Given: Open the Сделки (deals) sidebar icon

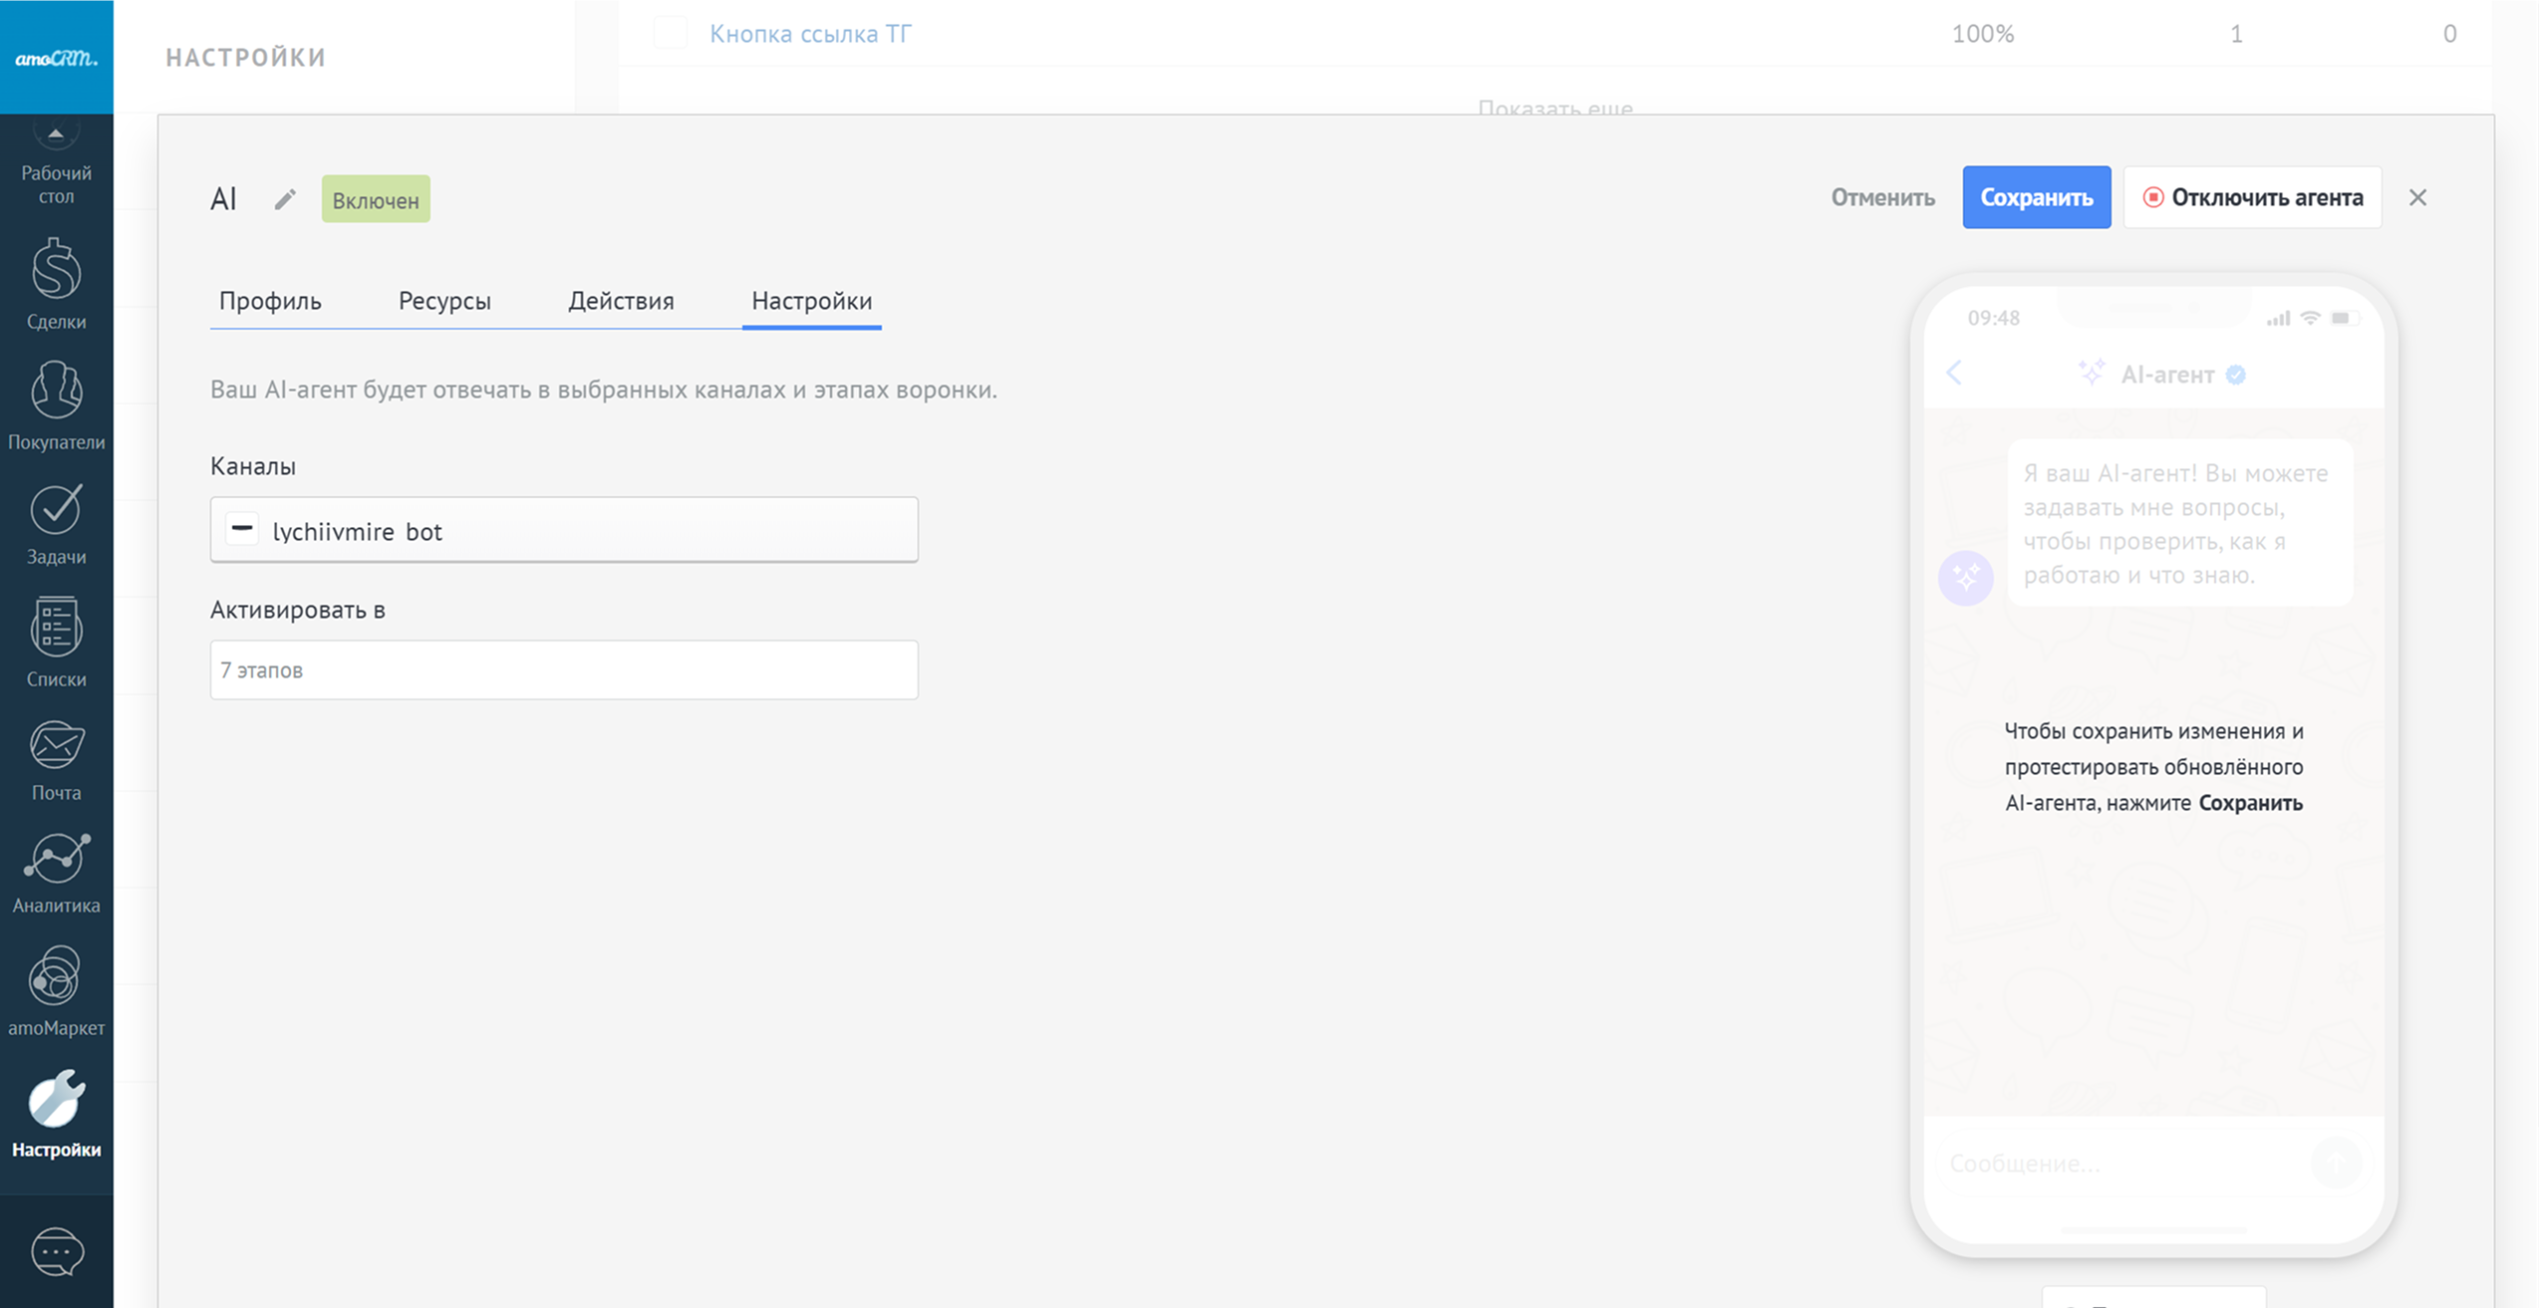Looking at the screenshot, I should pyautogui.click(x=56, y=283).
